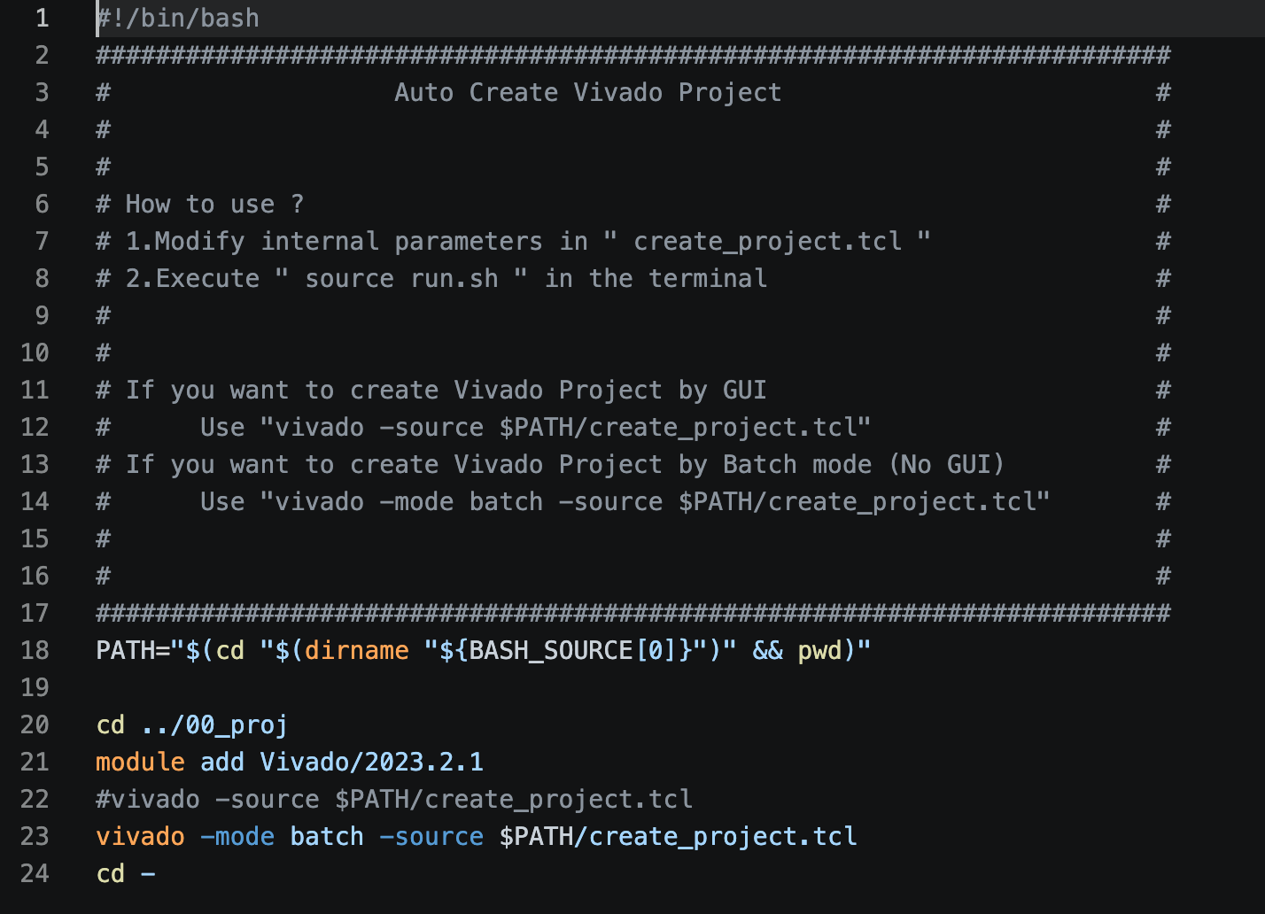Click the shebang #!/bin/bash text
The image size is (1265, 914).
pos(178,18)
